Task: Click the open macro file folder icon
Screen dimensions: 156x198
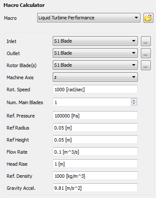Action: (148, 18)
